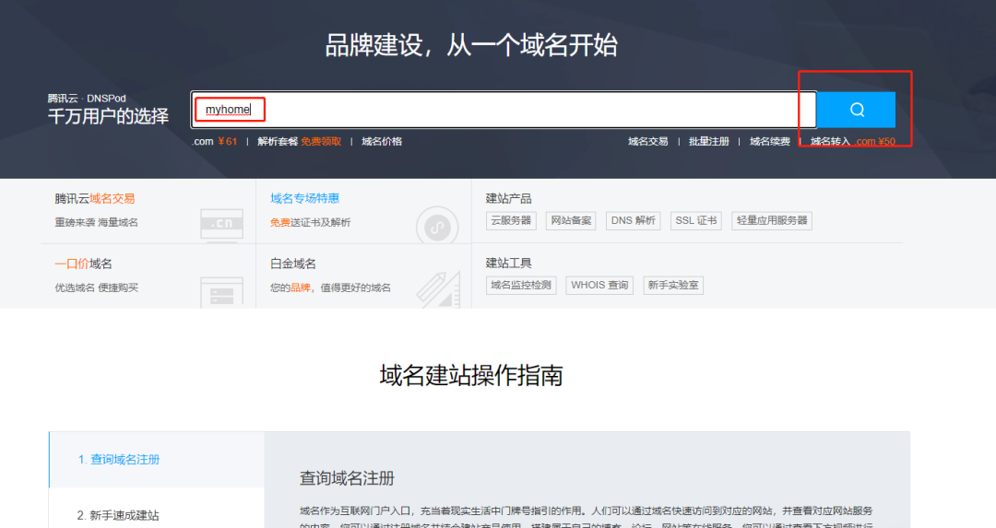
Task: Click the domain search input field
Action: coord(504,110)
